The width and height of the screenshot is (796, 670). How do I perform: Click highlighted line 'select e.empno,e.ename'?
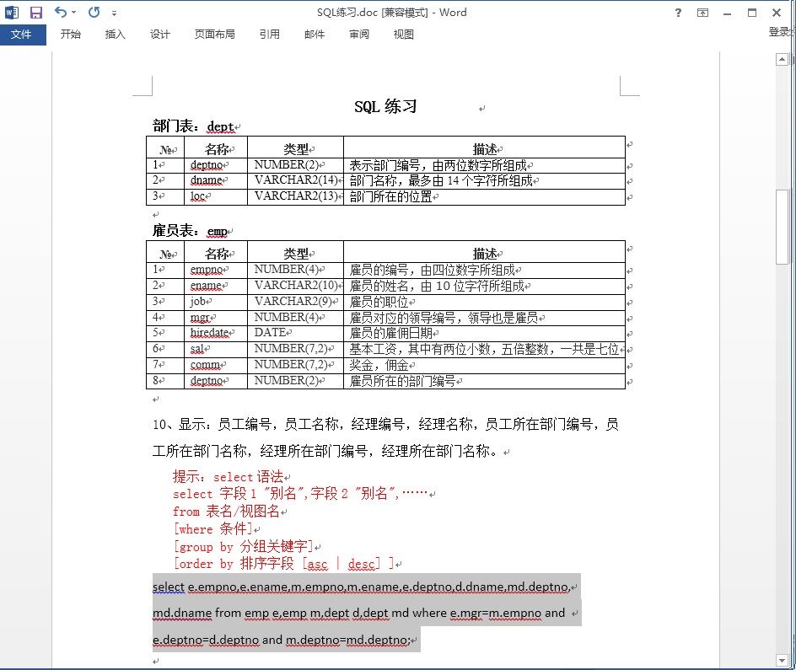(362, 587)
